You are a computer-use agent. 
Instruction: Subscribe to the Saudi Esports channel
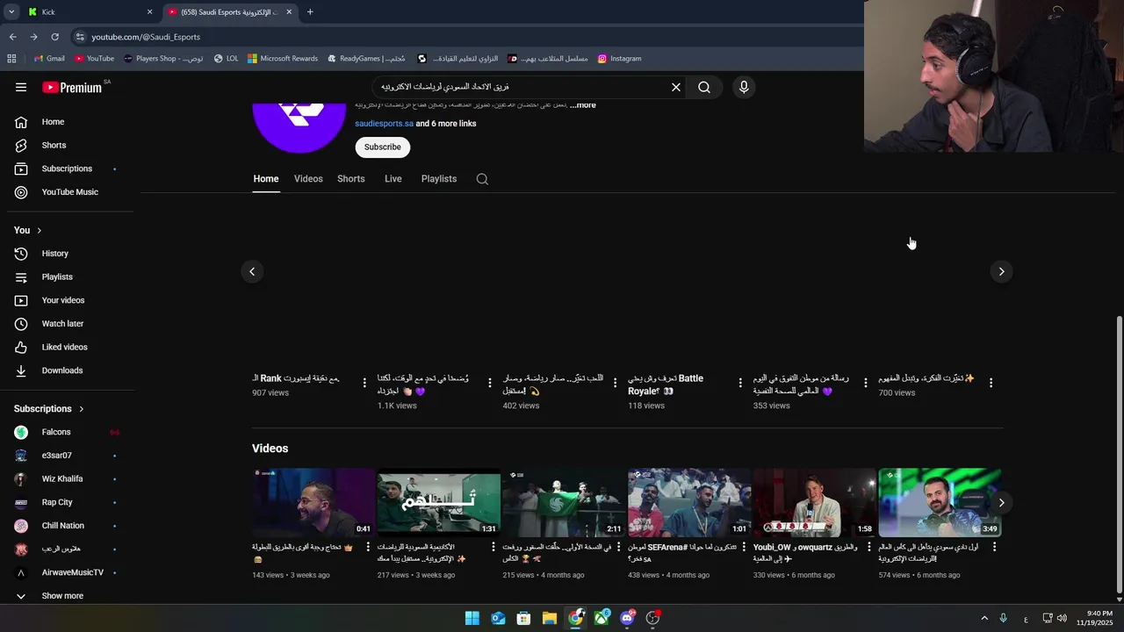[x=383, y=147]
